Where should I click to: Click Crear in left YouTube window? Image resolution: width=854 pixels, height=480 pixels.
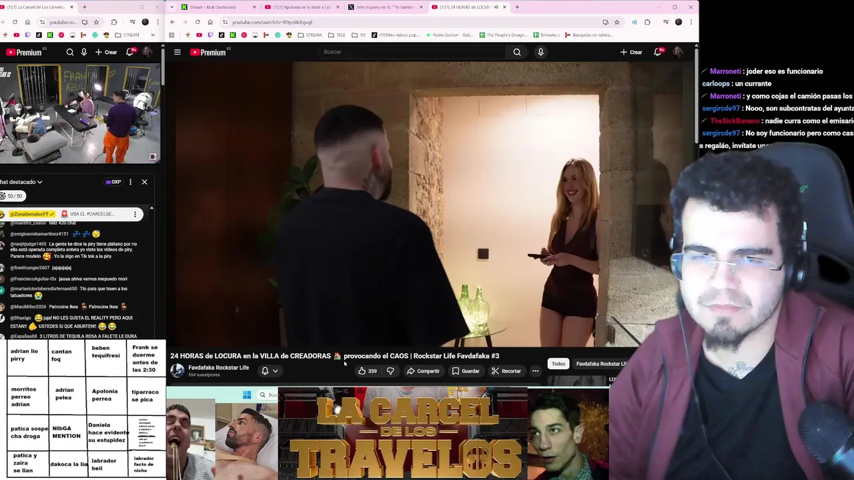pos(106,52)
